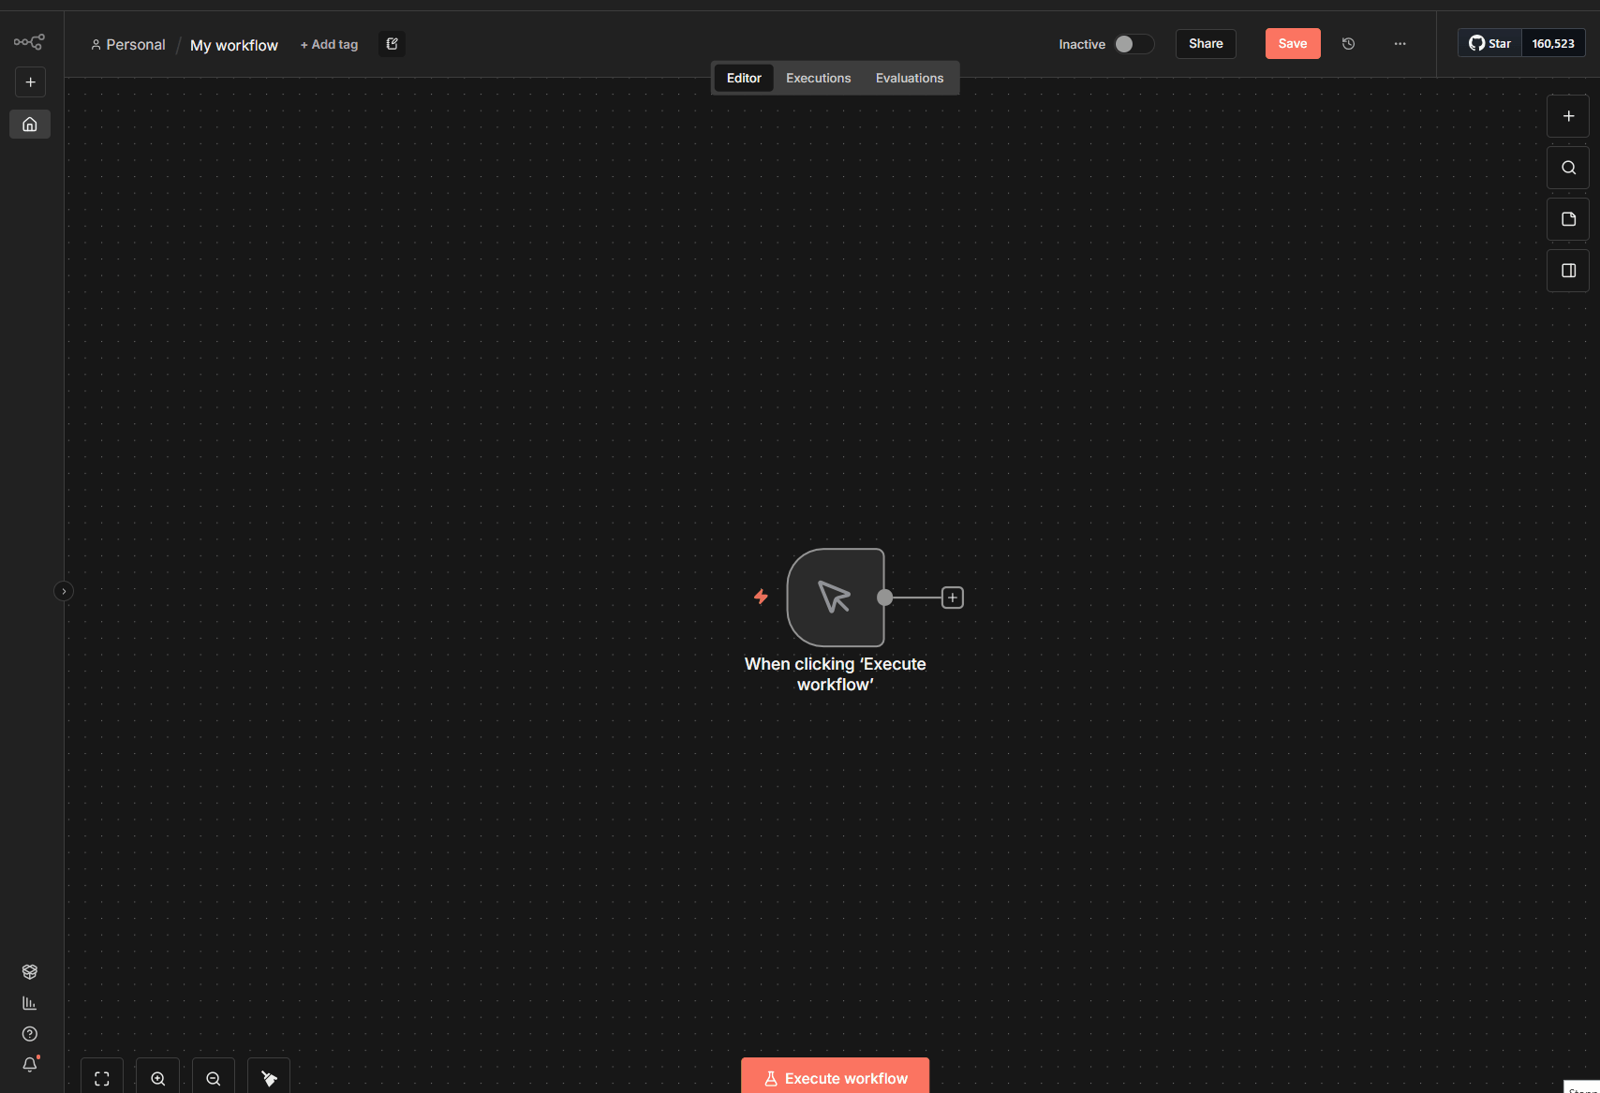Image resolution: width=1600 pixels, height=1093 pixels.
Task: Select the manual trigger node
Action: 835,598
